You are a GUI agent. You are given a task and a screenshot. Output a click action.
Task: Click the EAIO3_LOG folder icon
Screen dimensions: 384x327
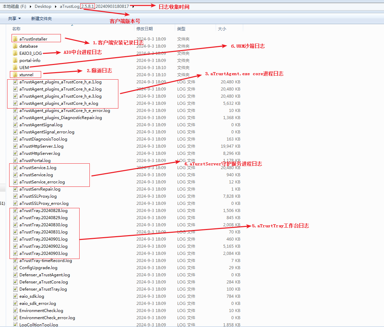[x=15, y=53]
